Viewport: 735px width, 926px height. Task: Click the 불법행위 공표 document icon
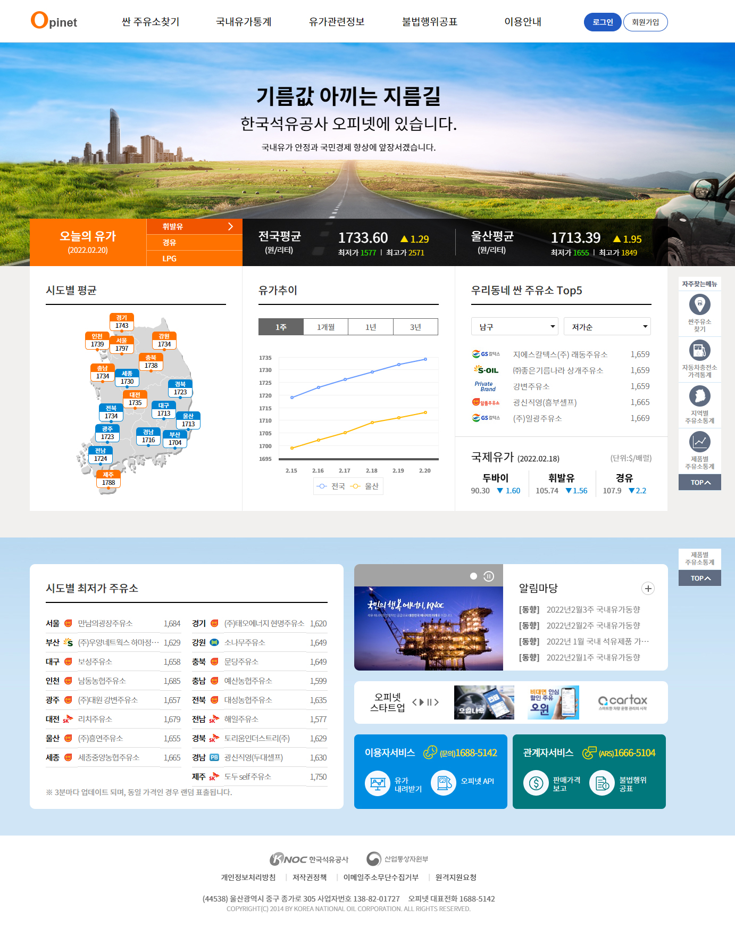[x=602, y=783]
